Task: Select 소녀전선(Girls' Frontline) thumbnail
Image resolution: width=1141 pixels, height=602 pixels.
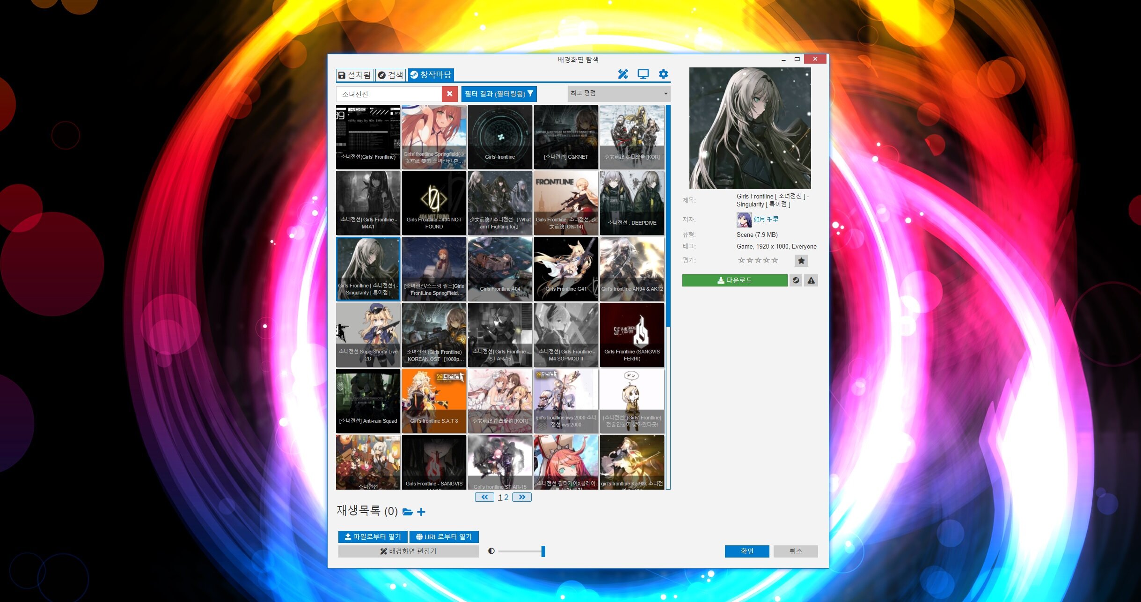Action: click(x=368, y=137)
